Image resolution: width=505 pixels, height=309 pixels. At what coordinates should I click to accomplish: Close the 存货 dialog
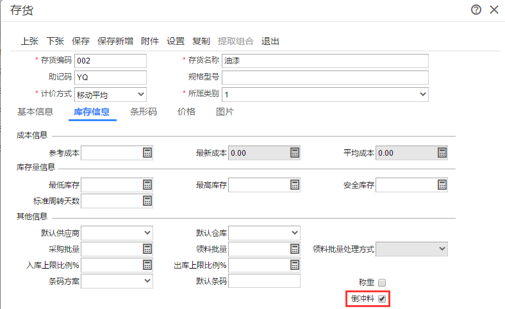coord(494,10)
